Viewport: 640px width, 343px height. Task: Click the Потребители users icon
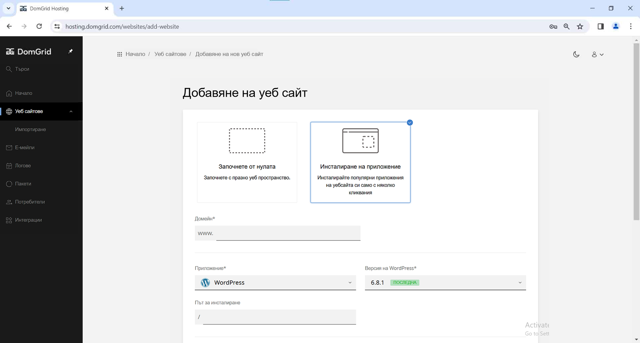point(9,202)
